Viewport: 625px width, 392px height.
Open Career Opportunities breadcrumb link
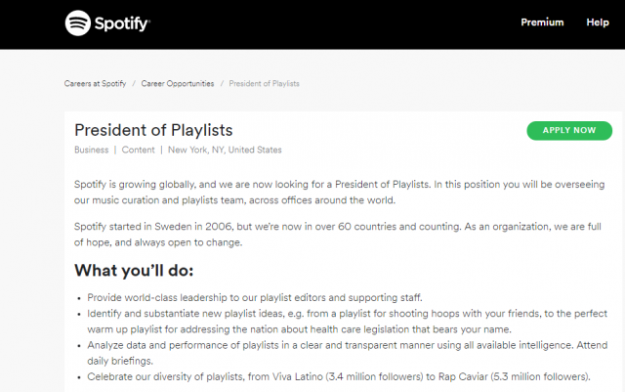178,84
